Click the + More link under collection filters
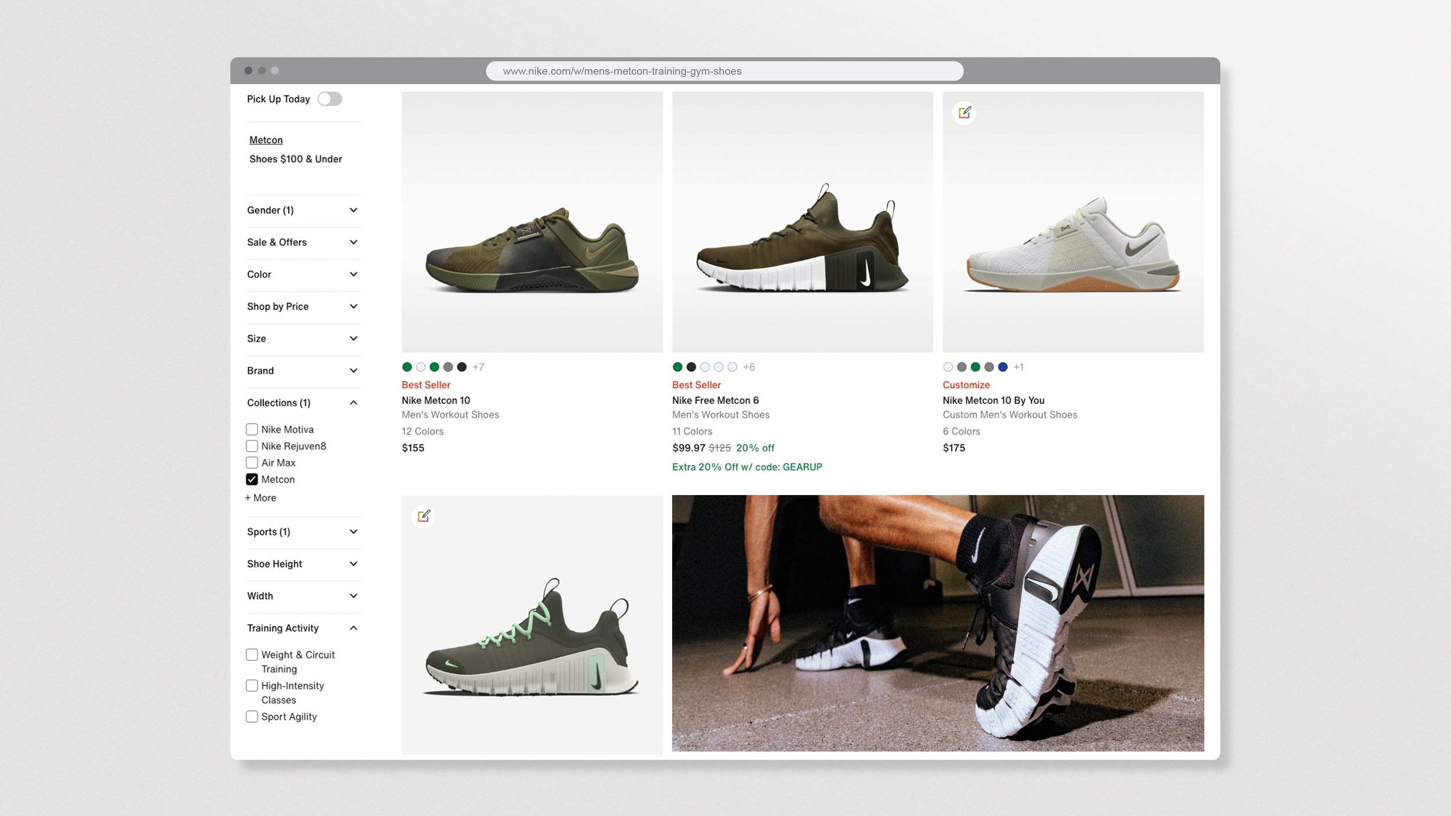The width and height of the screenshot is (1451, 816). point(261,497)
